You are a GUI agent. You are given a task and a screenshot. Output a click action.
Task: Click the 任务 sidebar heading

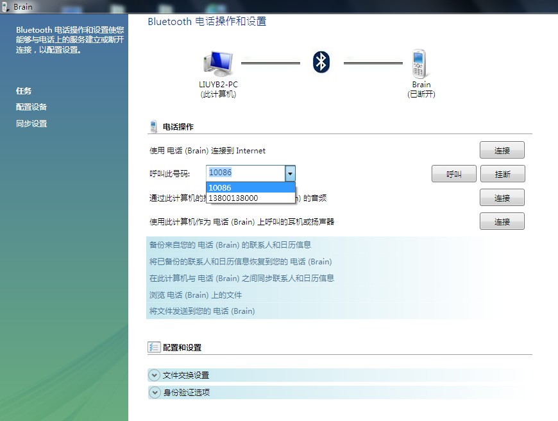(x=24, y=91)
